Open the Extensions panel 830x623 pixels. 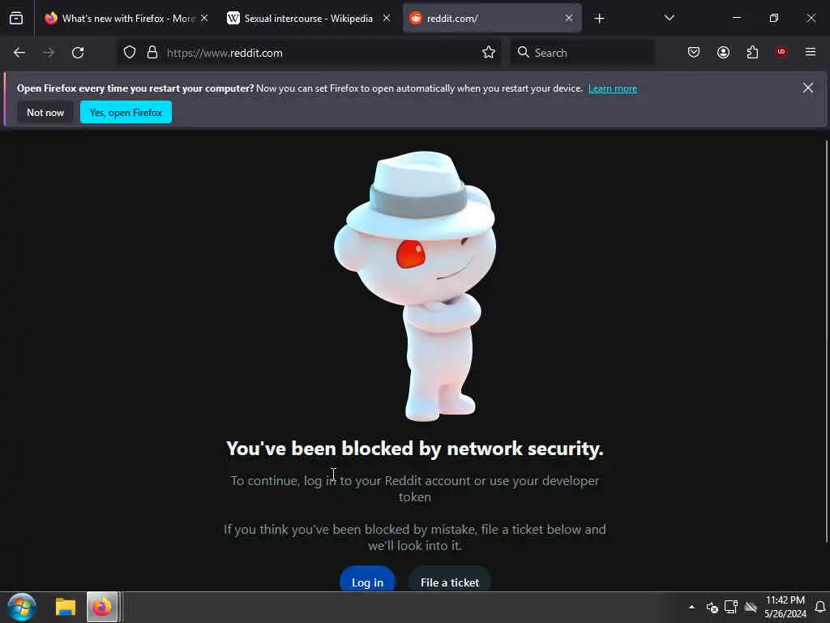coord(752,53)
